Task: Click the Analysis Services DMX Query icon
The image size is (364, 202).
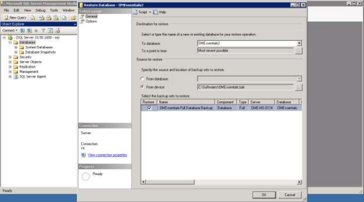Action: 49,17
